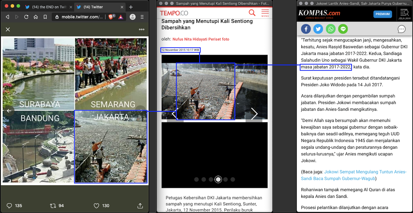Go to browser home page
The width and height of the screenshot is (413, 213).
tap(36, 17)
